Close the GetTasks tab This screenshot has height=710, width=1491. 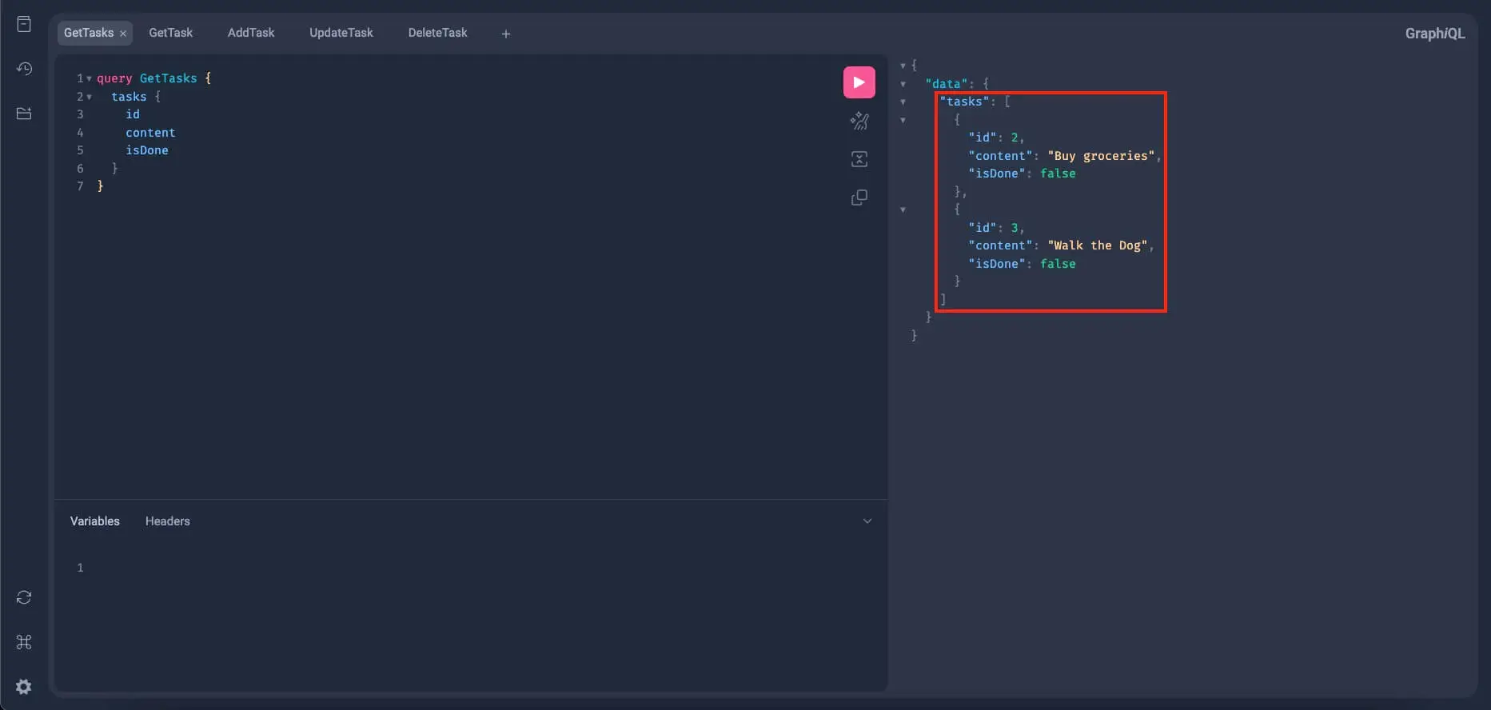click(x=123, y=34)
